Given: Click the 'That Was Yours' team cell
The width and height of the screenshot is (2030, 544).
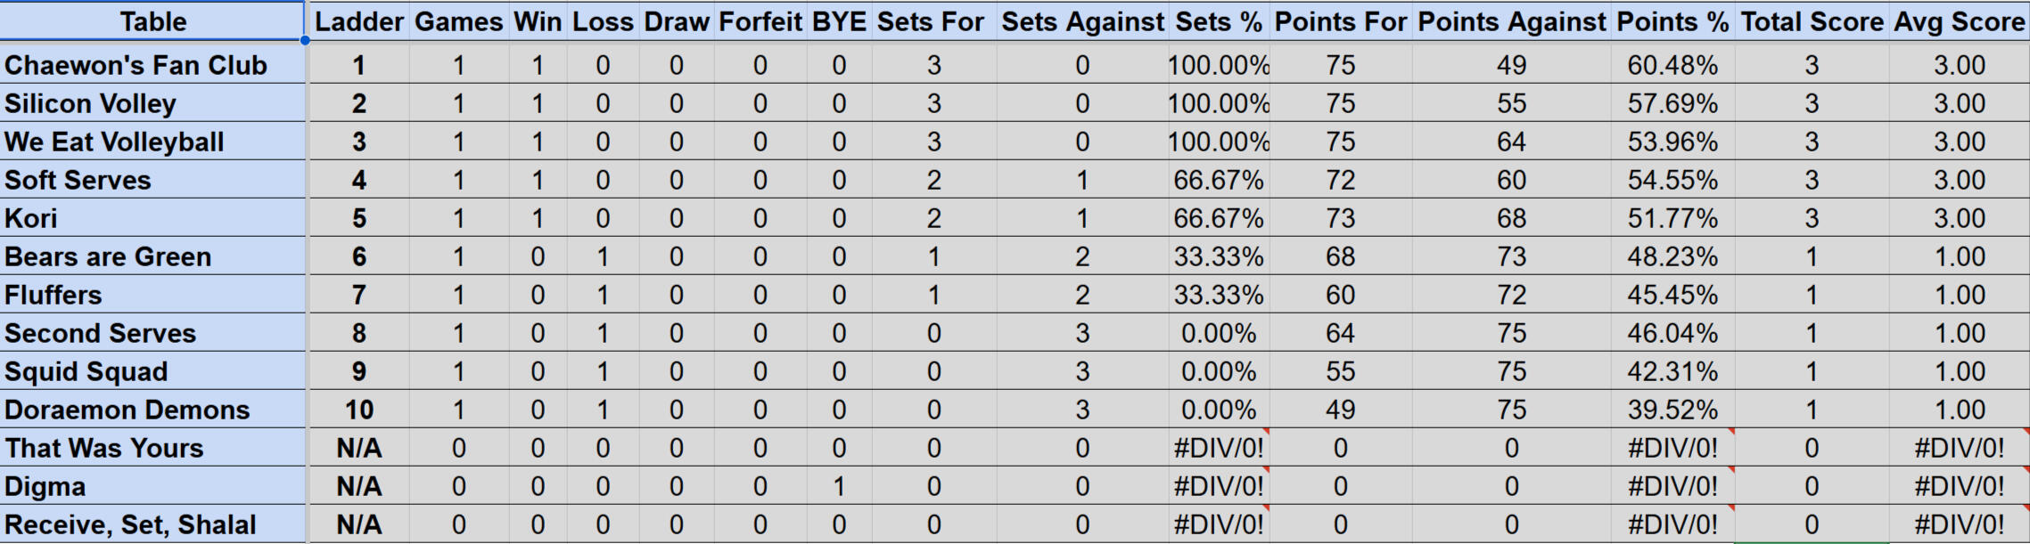Looking at the screenshot, I should 104,448.
